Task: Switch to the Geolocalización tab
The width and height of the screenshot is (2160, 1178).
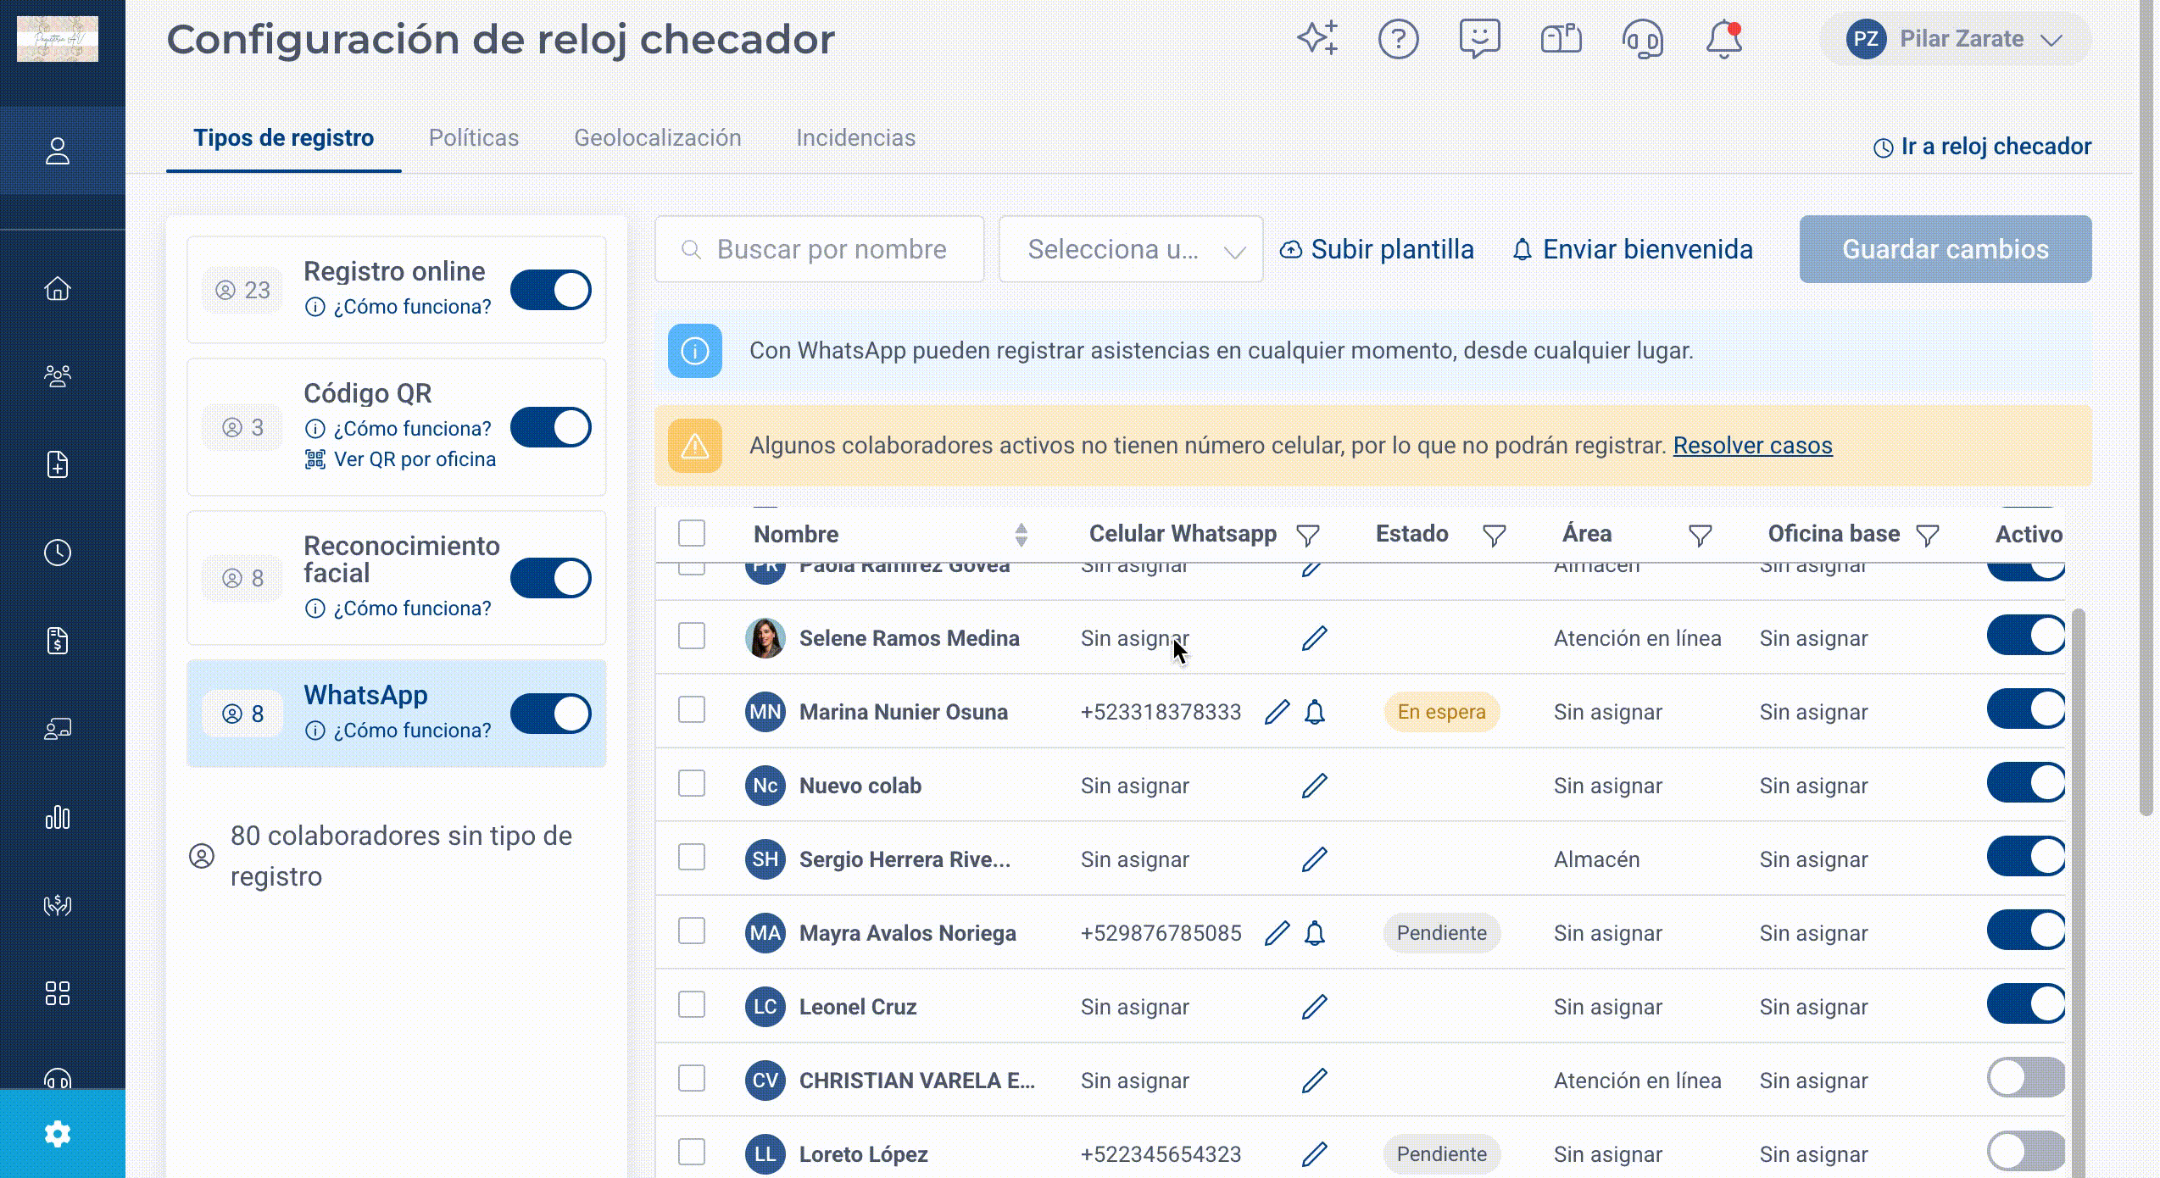Action: pos(657,137)
